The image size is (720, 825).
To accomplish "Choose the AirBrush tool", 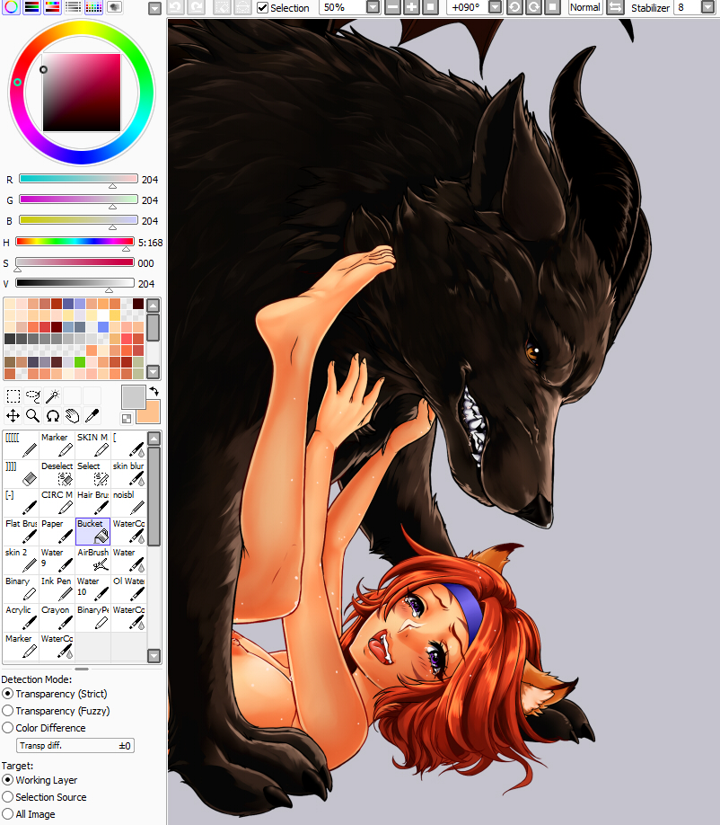I will (x=93, y=560).
